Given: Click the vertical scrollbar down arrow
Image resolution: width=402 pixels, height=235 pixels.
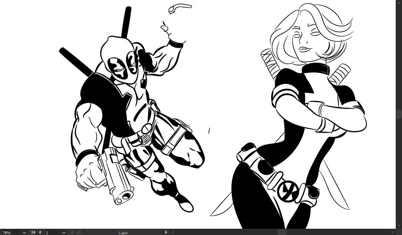Looking at the screenshot, I should pos(399,226).
